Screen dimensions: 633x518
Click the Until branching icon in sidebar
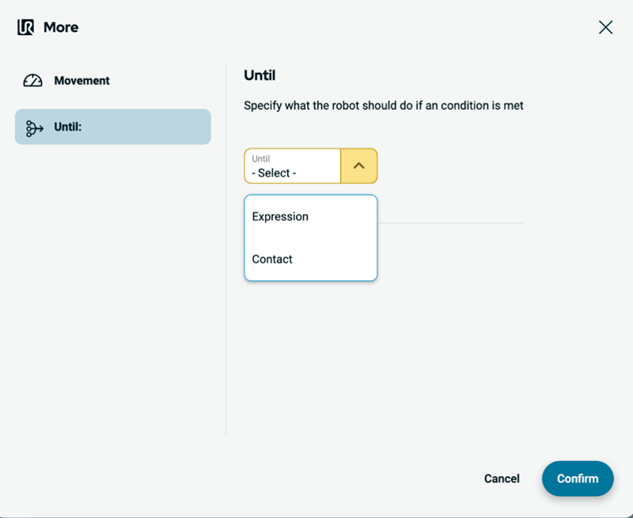click(x=34, y=127)
